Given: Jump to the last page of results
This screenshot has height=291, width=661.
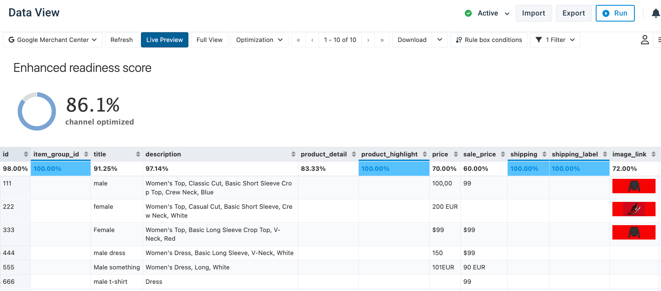Looking at the screenshot, I should pyautogui.click(x=382, y=40).
